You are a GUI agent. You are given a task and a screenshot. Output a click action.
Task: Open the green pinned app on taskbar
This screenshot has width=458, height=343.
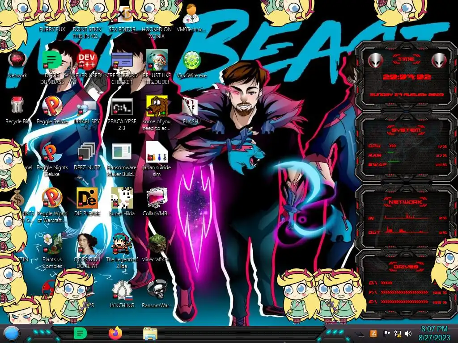coord(80,333)
